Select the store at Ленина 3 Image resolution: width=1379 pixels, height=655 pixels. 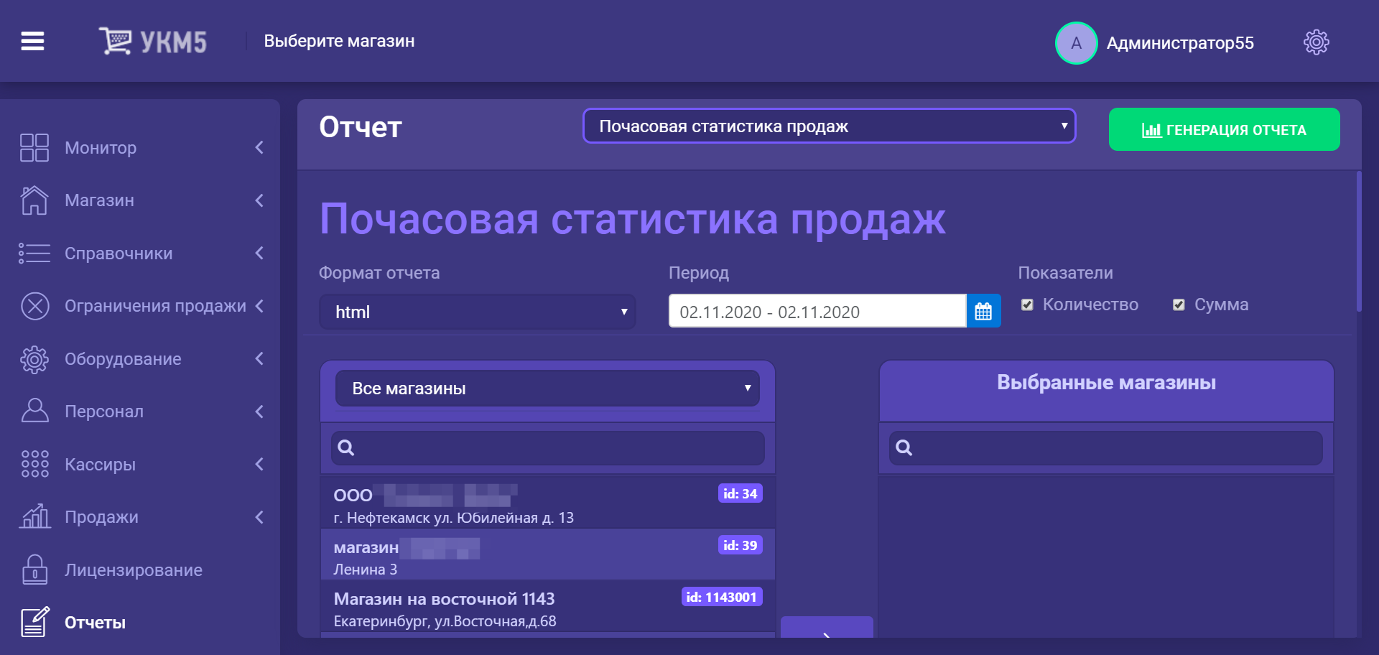[547, 555]
